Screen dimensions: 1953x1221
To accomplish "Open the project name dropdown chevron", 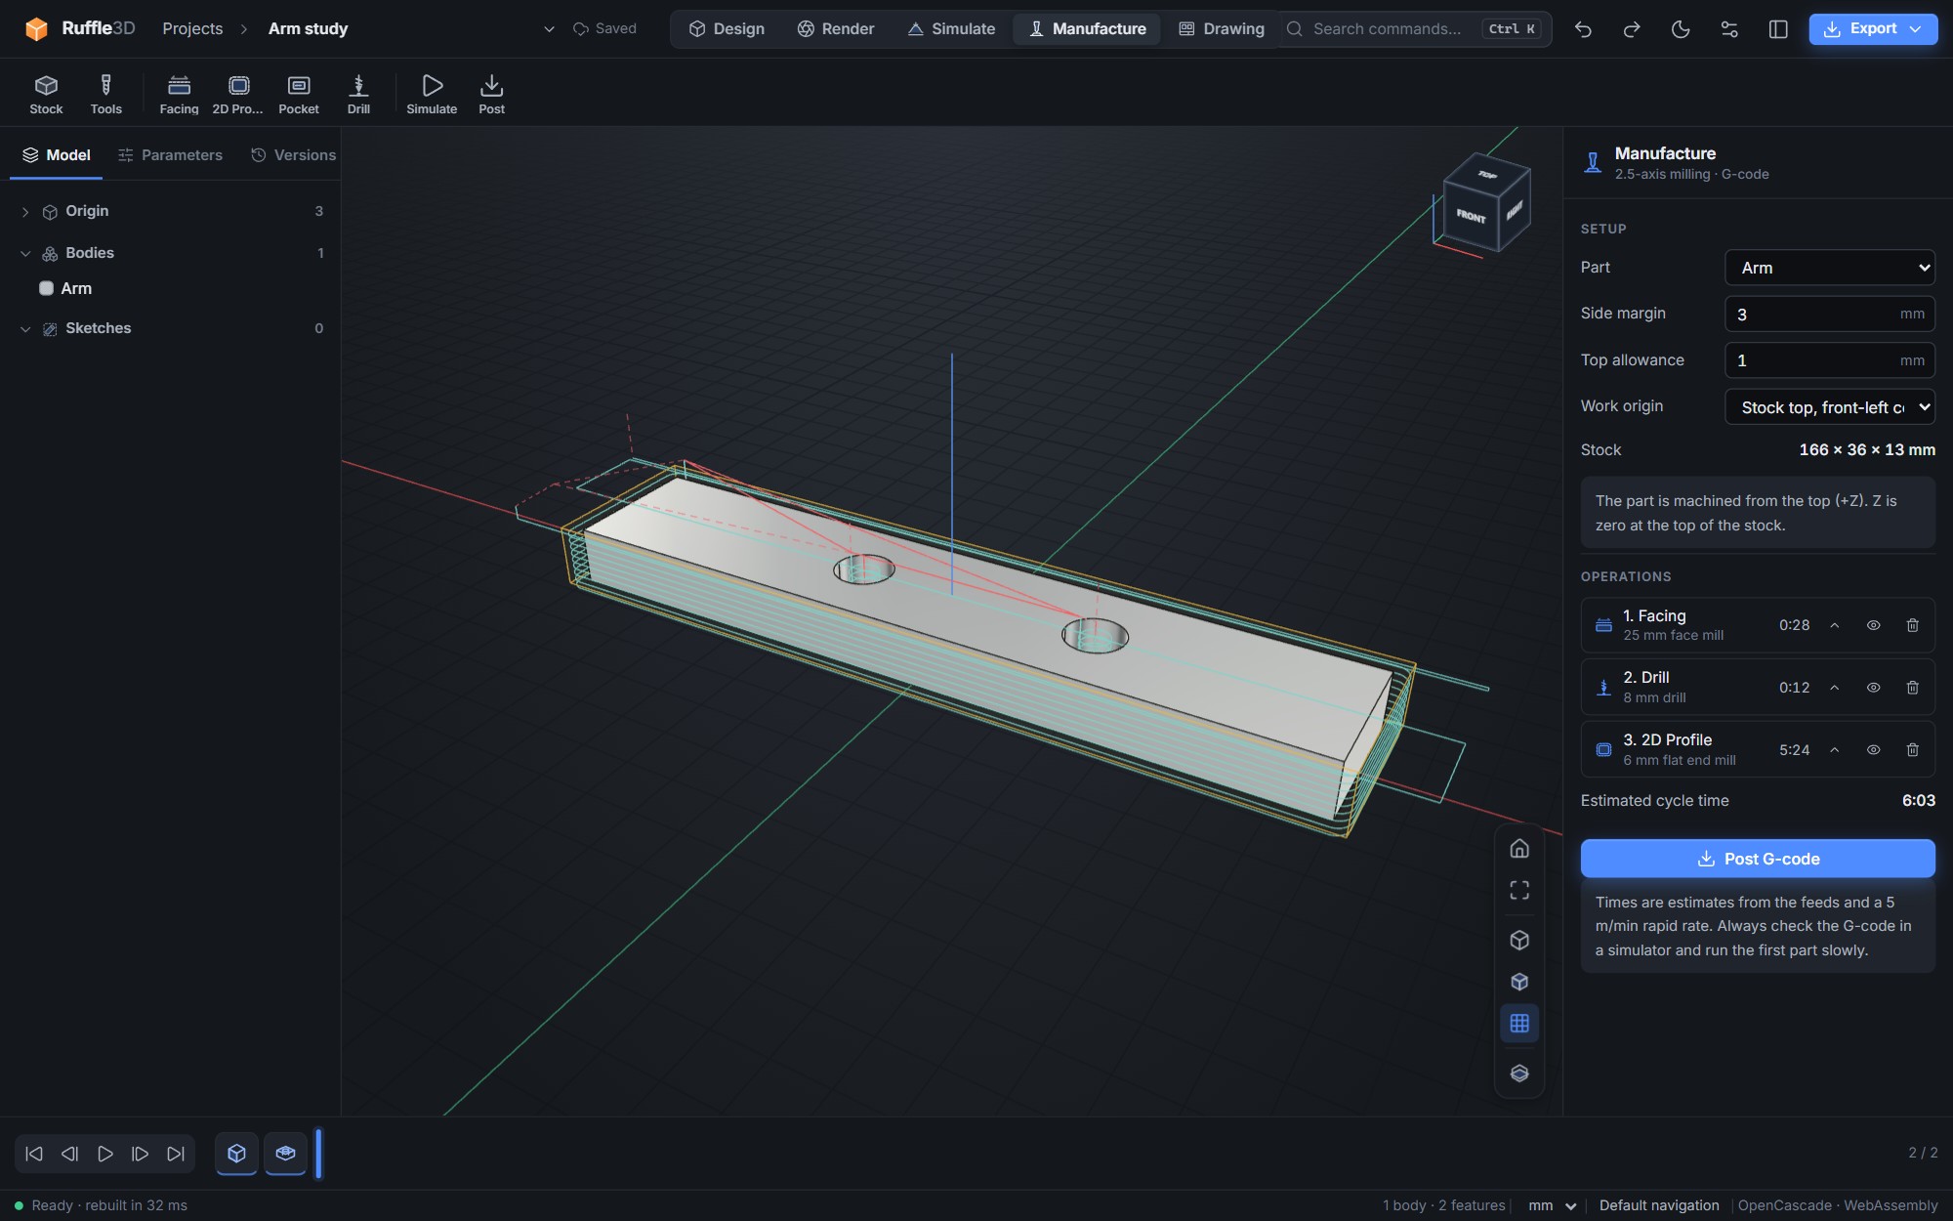I will (549, 29).
